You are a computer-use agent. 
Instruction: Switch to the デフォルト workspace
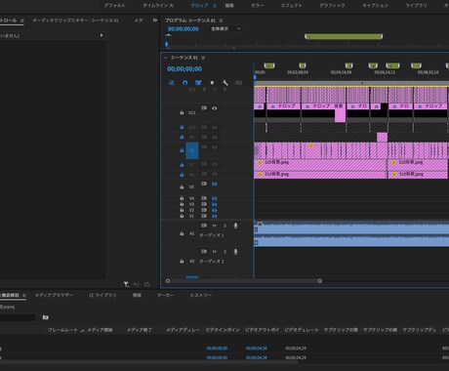(x=114, y=6)
